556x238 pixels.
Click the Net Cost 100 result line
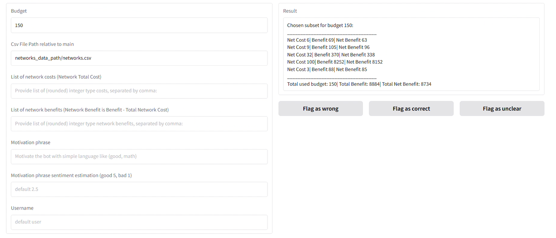pyautogui.click(x=334, y=62)
